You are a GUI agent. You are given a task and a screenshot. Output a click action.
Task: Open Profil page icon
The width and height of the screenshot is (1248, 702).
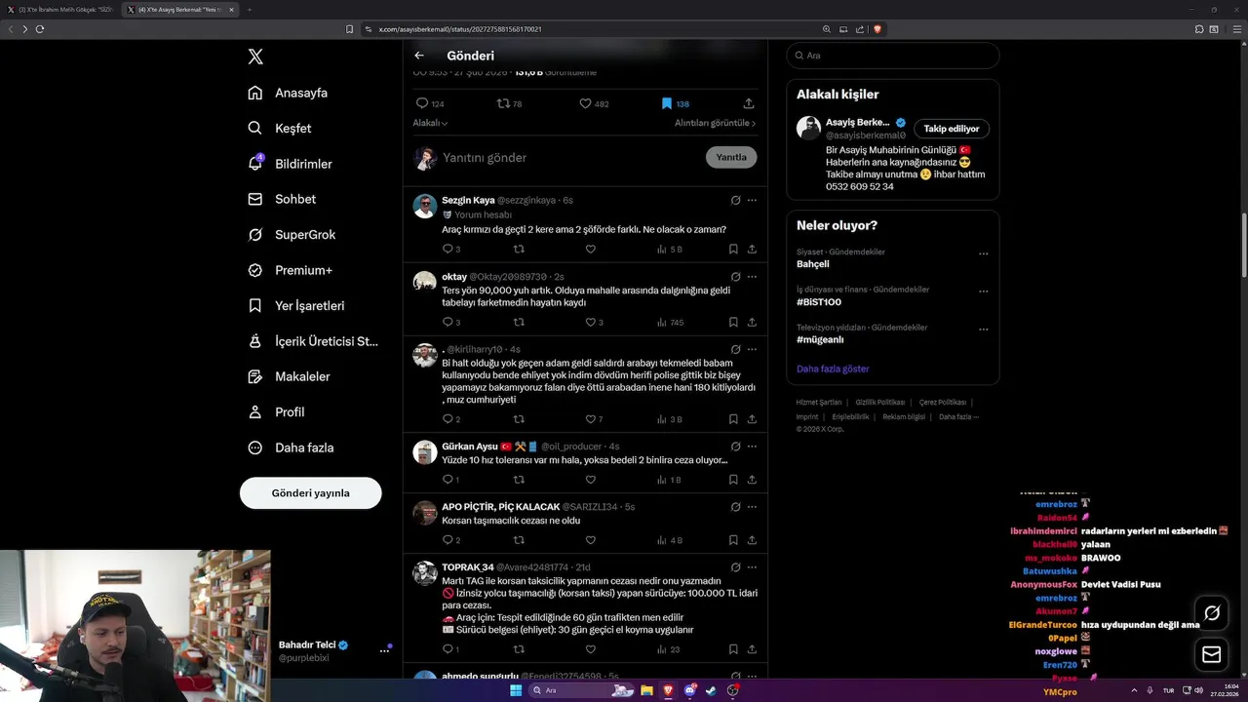tap(254, 411)
